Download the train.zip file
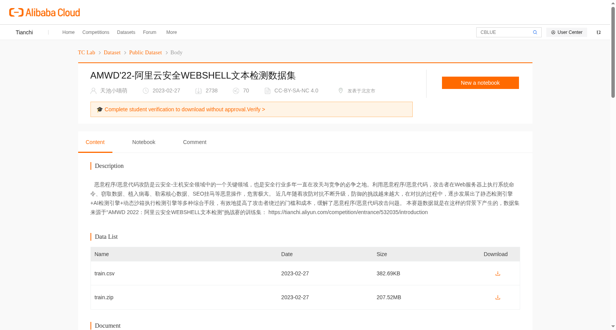 click(x=497, y=297)
